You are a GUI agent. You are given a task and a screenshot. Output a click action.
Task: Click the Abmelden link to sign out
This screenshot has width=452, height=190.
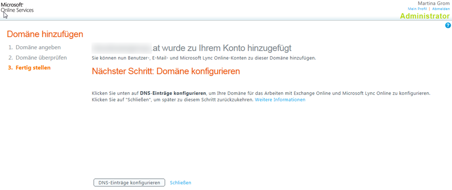click(x=441, y=9)
